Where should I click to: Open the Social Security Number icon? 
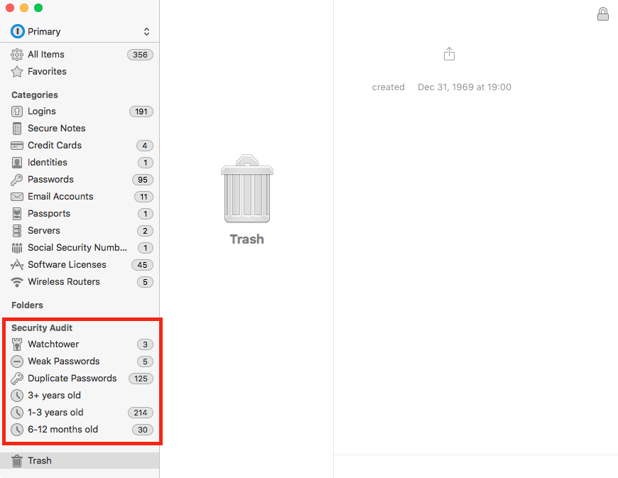click(x=17, y=248)
